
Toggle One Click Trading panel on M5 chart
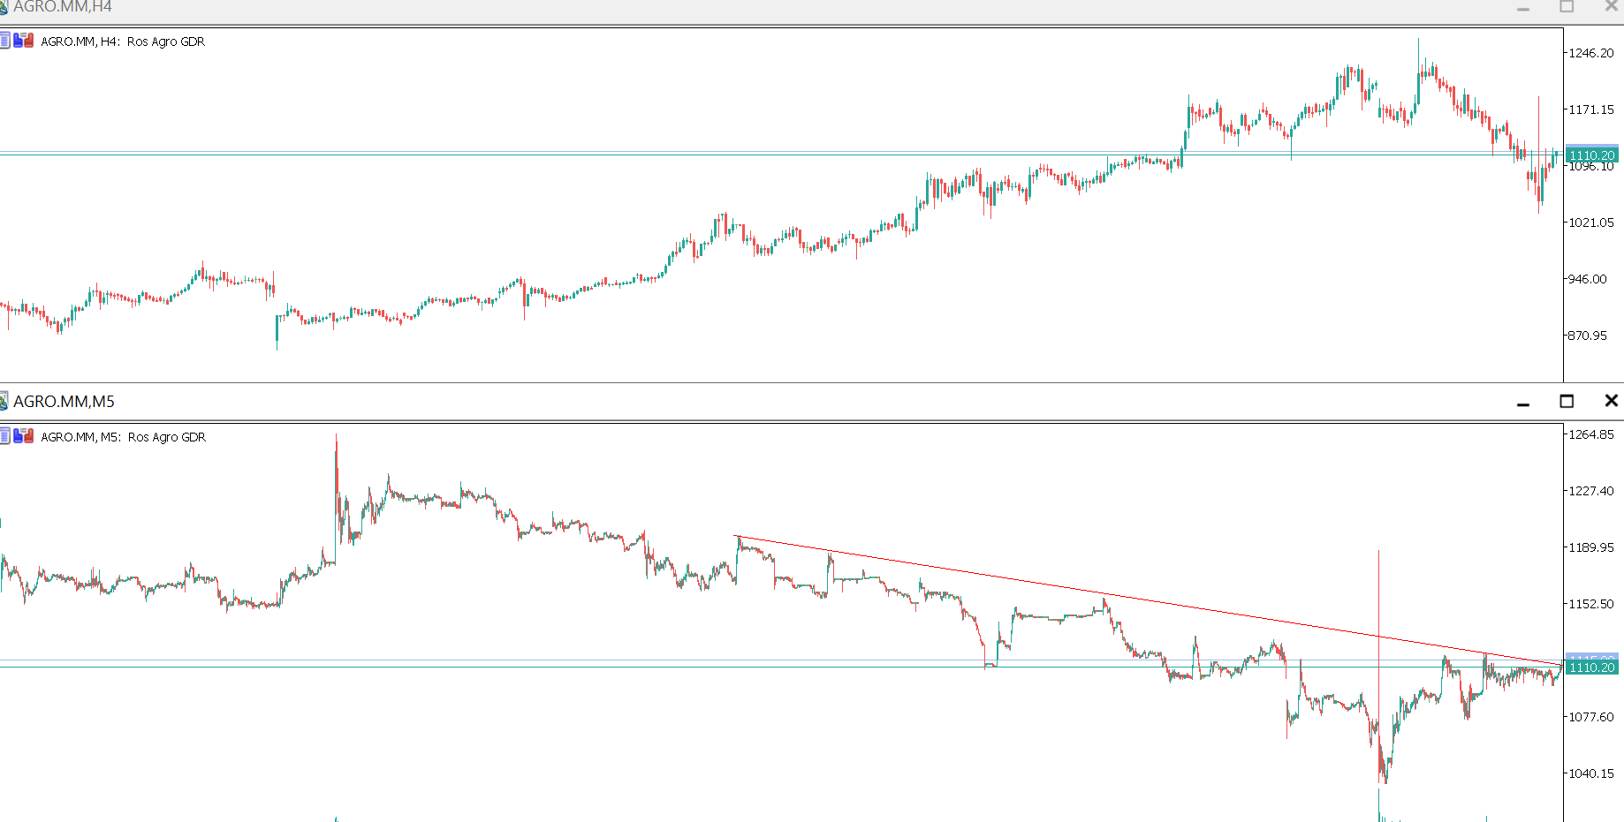[23, 436]
